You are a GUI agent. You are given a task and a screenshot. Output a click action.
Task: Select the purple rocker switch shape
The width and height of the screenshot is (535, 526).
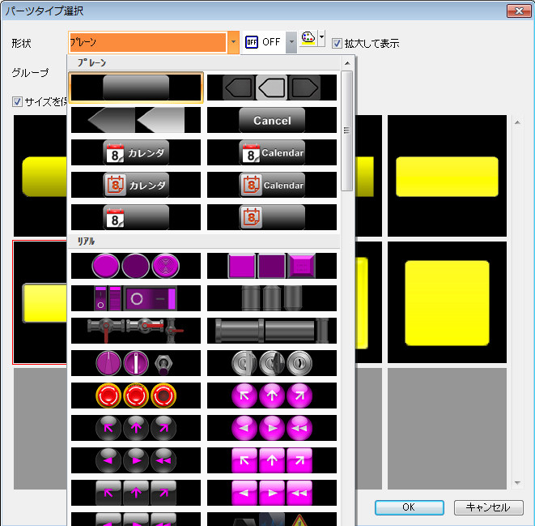pyautogui.click(x=136, y=297)
